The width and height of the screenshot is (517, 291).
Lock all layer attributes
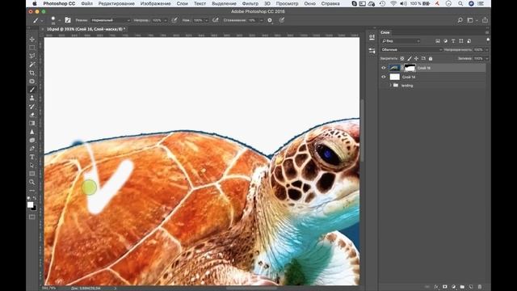(431, 58)
